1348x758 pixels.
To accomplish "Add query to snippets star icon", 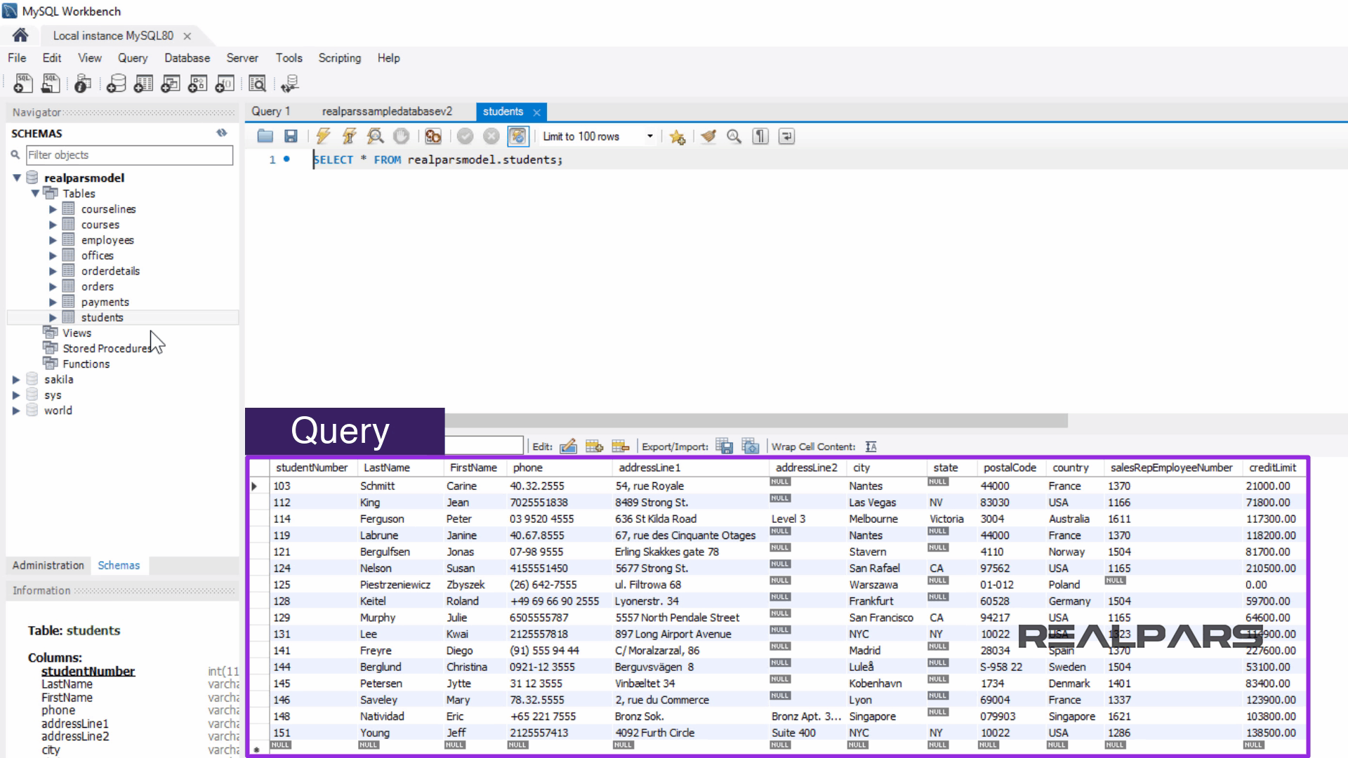I will pos(677,136).
